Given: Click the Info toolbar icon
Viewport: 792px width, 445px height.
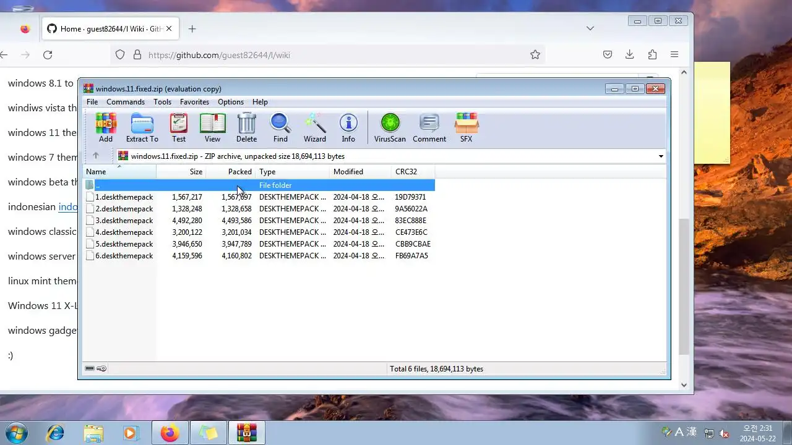Looking at the screenshot, I should click(x=348, y=128).
